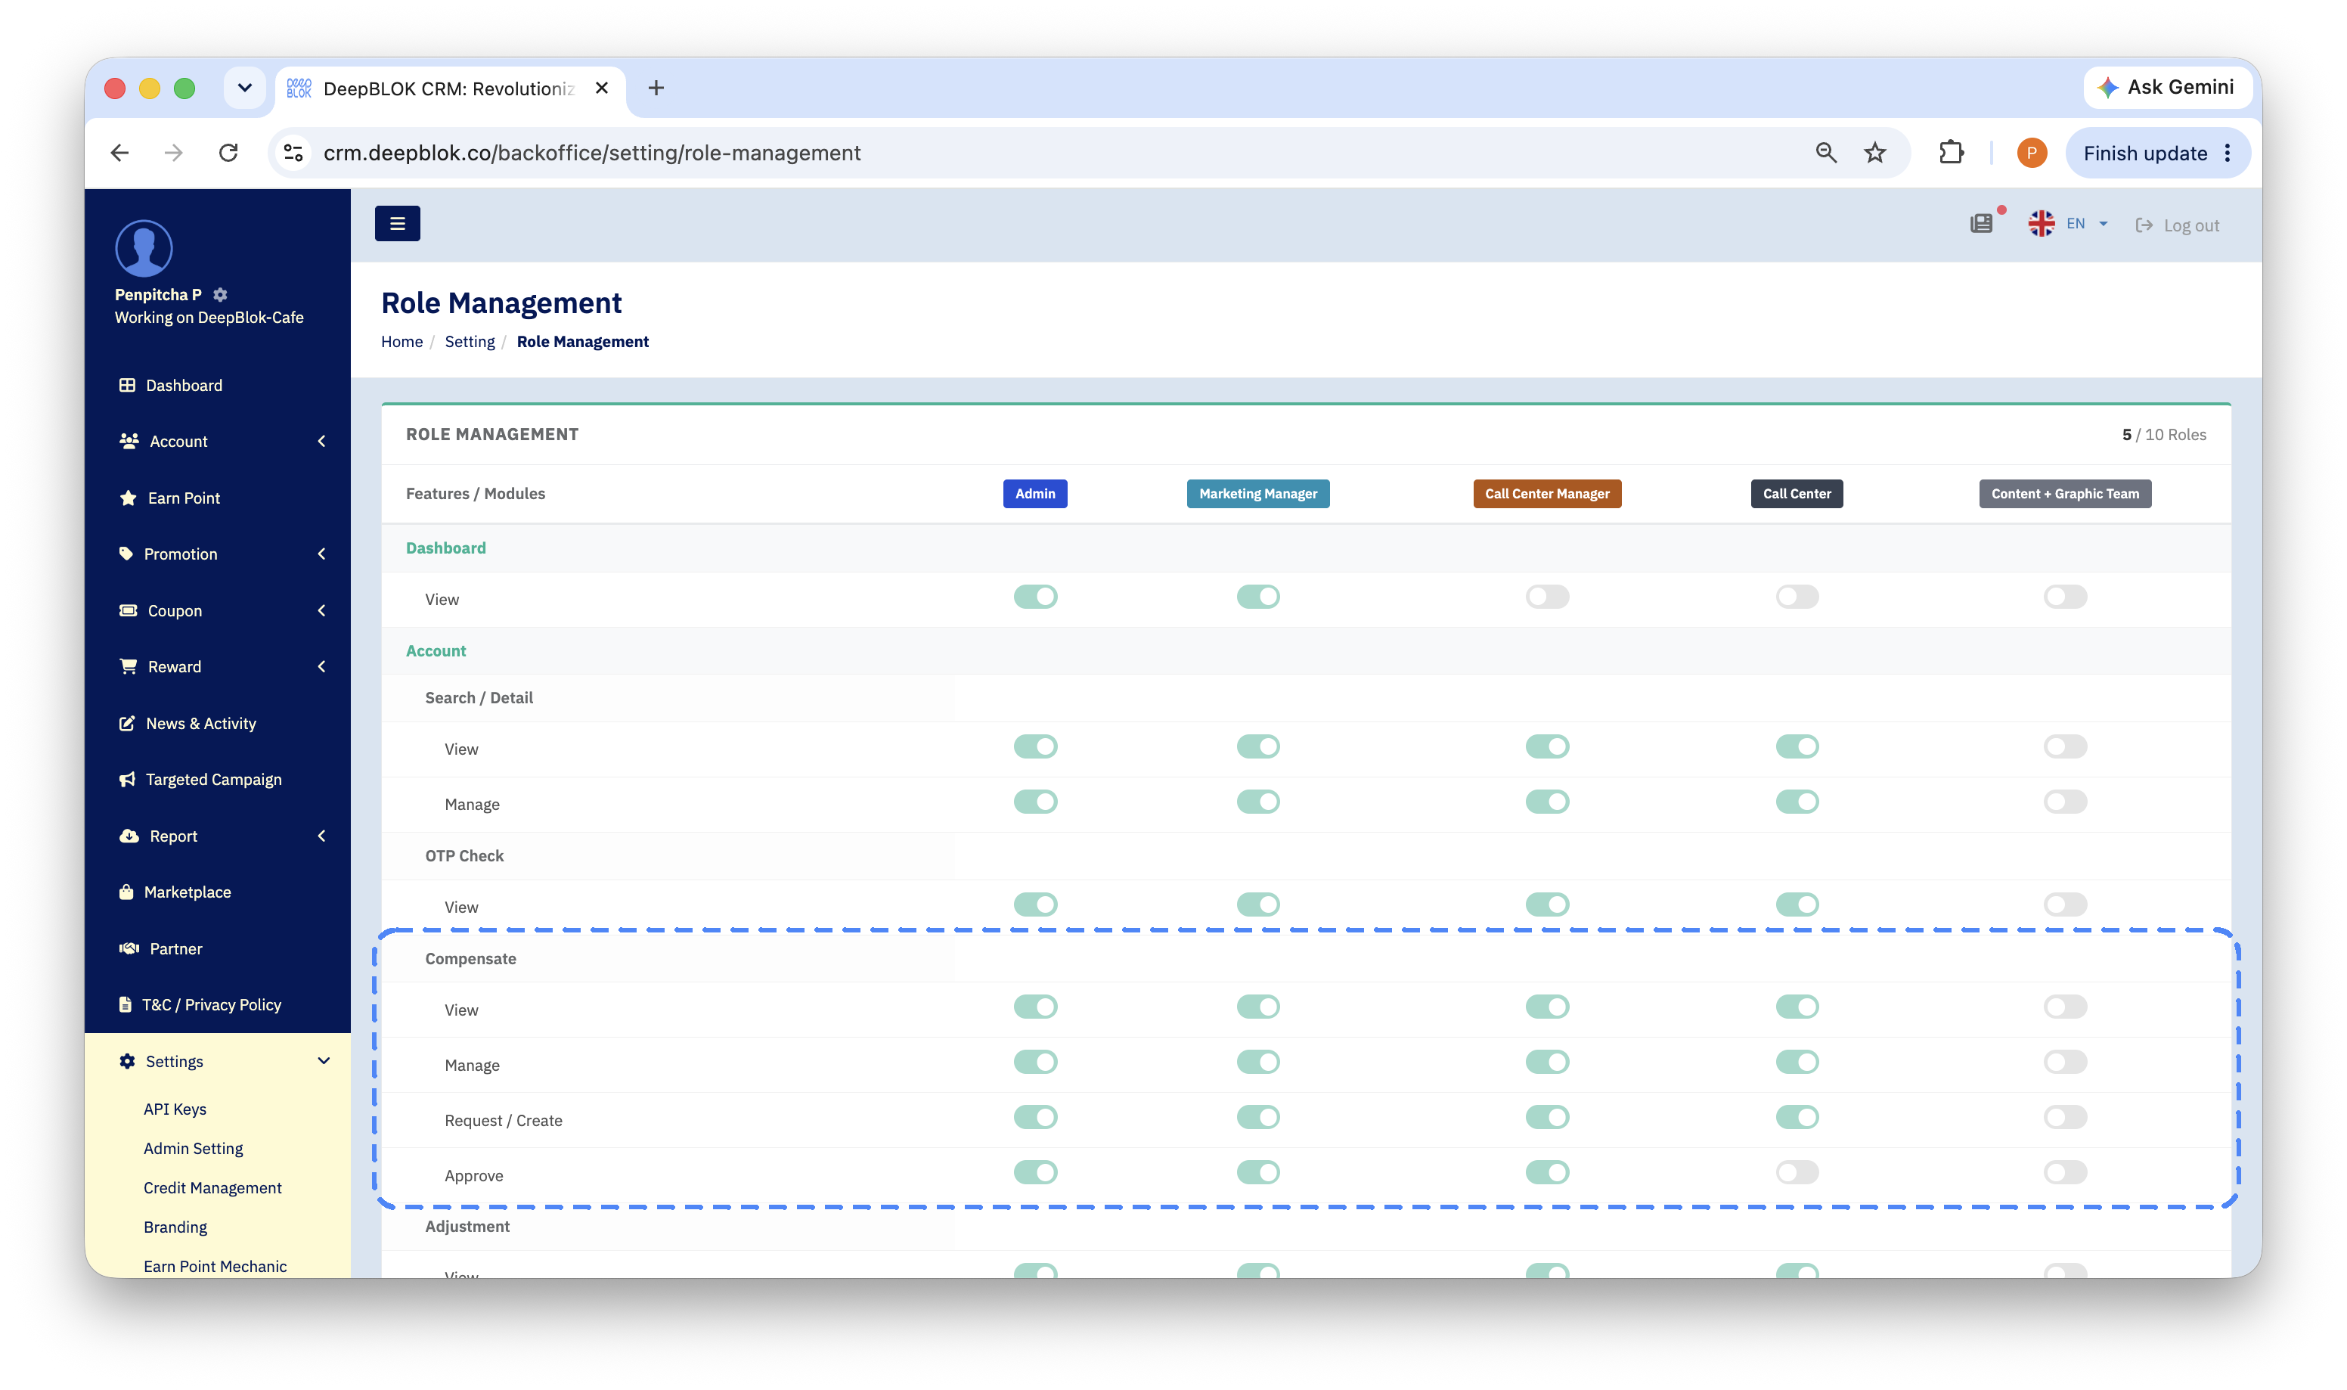The width and height of the screenshot is (2347, 1390).
Task: Click the profile gear next to Penpitcha P
Action: pyautogui.click(x=220, y=294)
